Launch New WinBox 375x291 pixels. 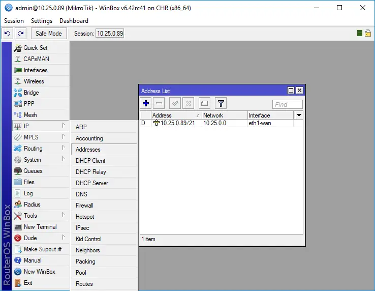pyautogui.click(x=41, y=272)
